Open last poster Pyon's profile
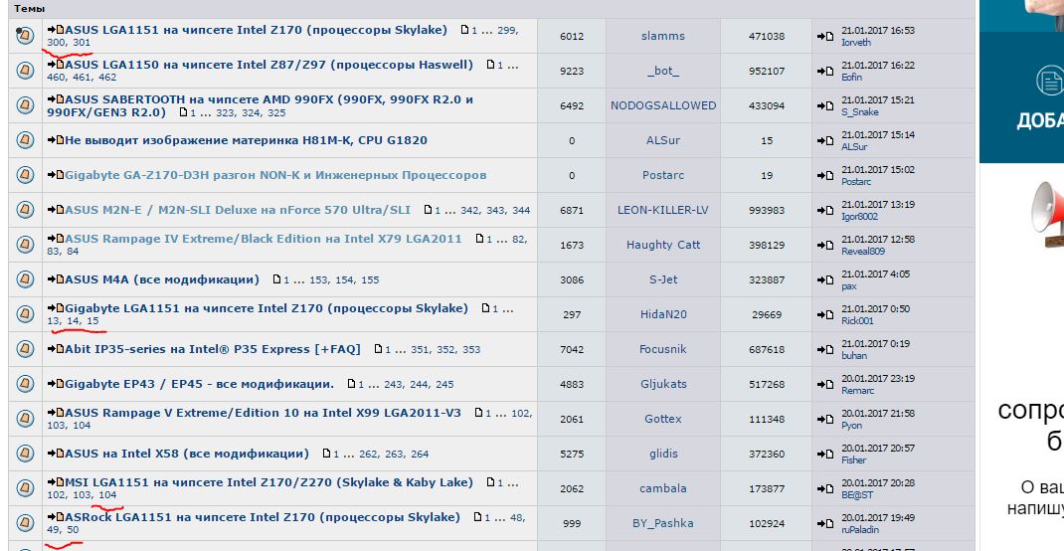The image size is (1064, 551). (851, 426)
